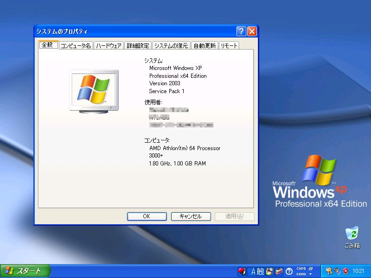Select the 全般 tab
The image size is (371, 278).
pos(48,45)
